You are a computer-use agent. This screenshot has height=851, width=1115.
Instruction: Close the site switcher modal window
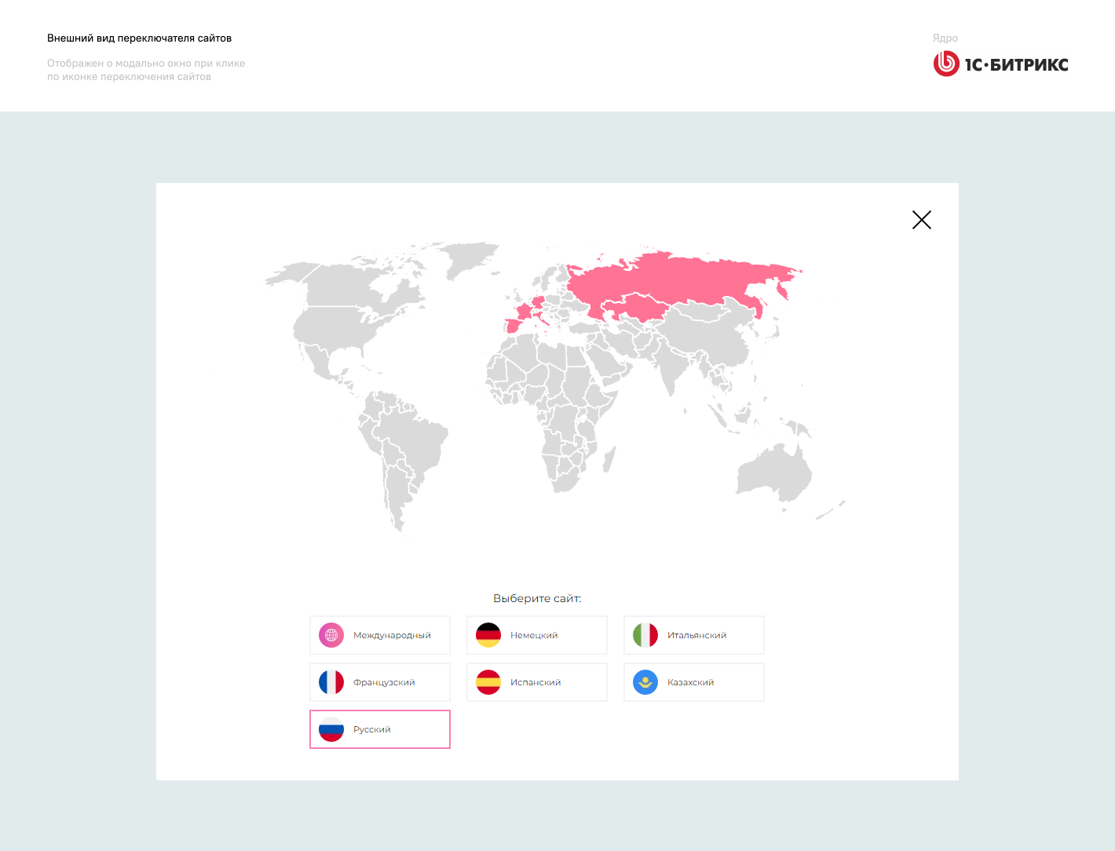921,220
